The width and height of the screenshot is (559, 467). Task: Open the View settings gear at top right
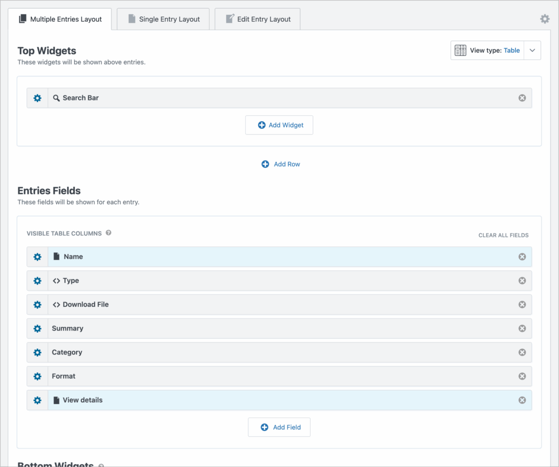pyautogui.click(x=544, y=18)
